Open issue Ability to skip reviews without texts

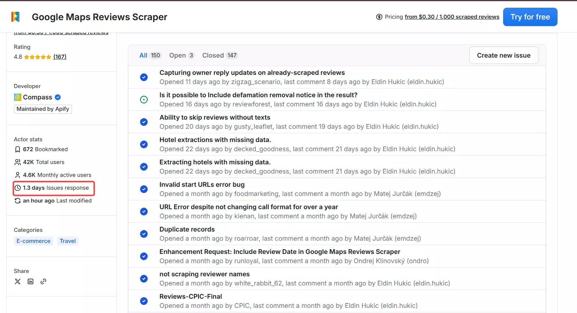click(x=215, y=117)
